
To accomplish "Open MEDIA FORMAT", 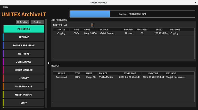I will 24,95.
